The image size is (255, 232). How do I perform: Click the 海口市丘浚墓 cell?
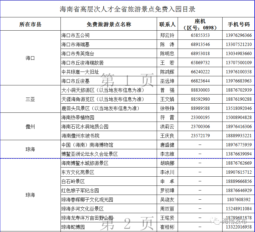tap(109, 81)
